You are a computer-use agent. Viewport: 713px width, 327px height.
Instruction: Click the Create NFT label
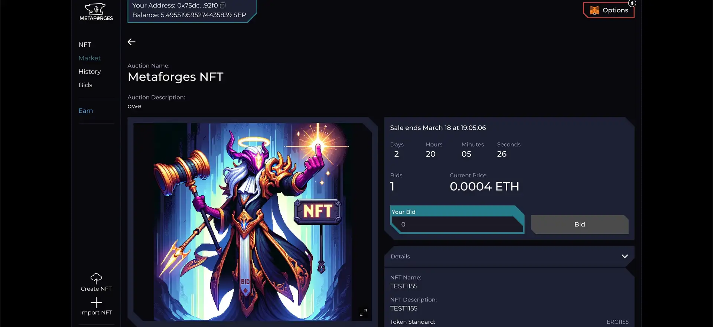coord(96,289)
